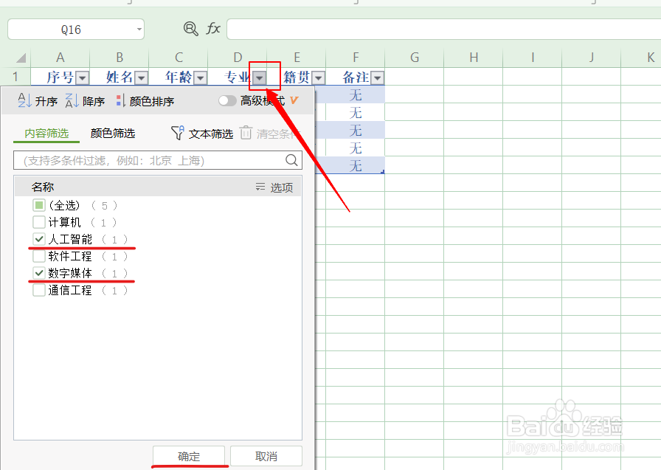661x470 pixels.
Task: Select column F header
Action: pyautogui.click(x=356, y=58)
